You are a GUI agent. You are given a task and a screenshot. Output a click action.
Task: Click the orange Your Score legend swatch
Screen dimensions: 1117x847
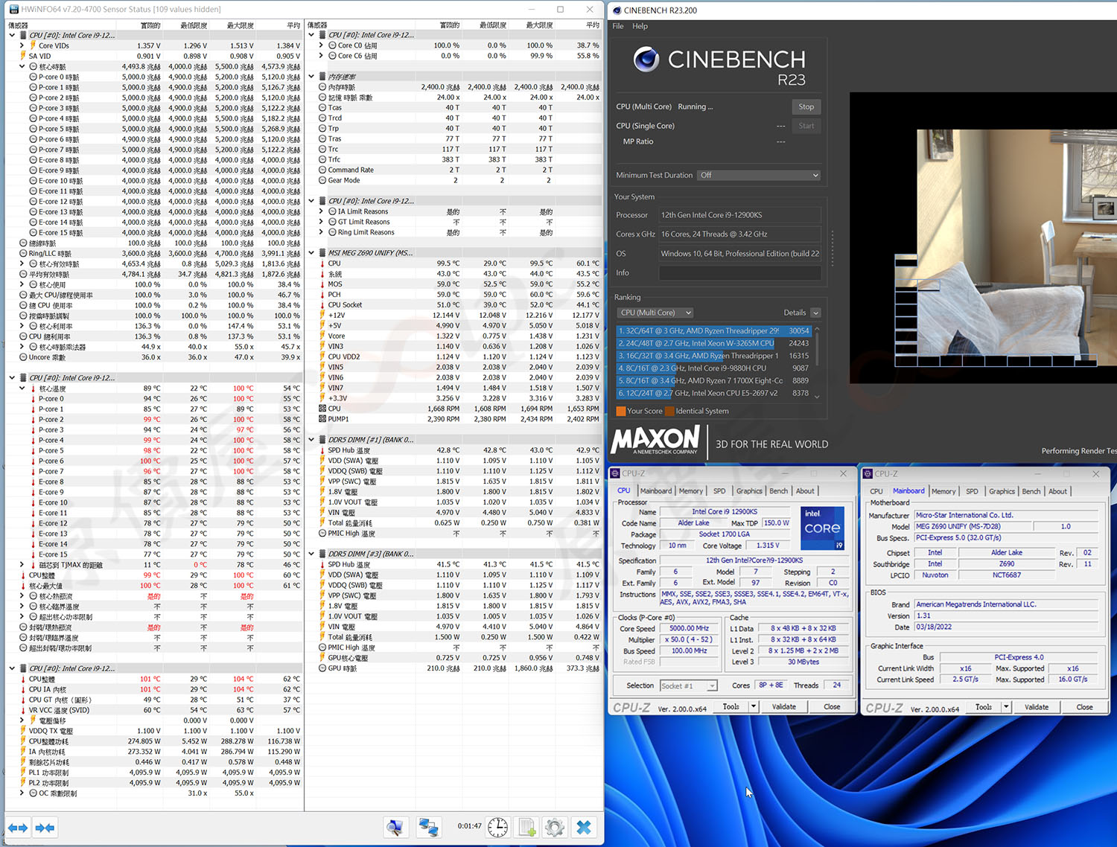click(621, 411)
